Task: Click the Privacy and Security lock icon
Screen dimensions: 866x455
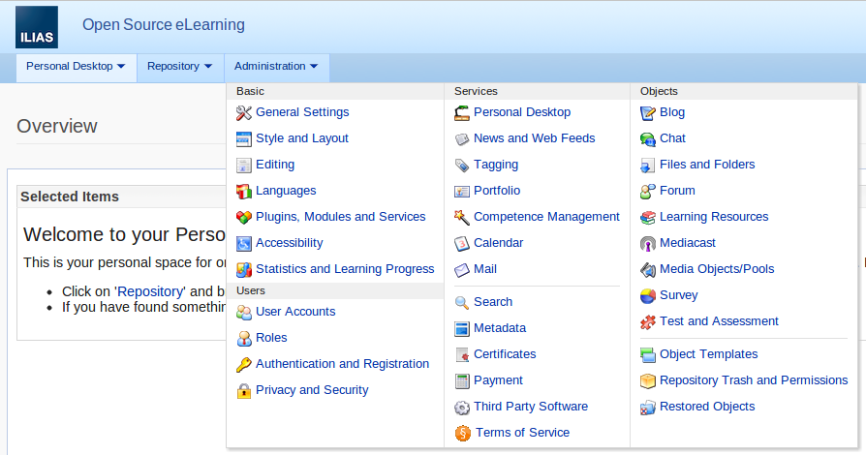Action: 244,390
